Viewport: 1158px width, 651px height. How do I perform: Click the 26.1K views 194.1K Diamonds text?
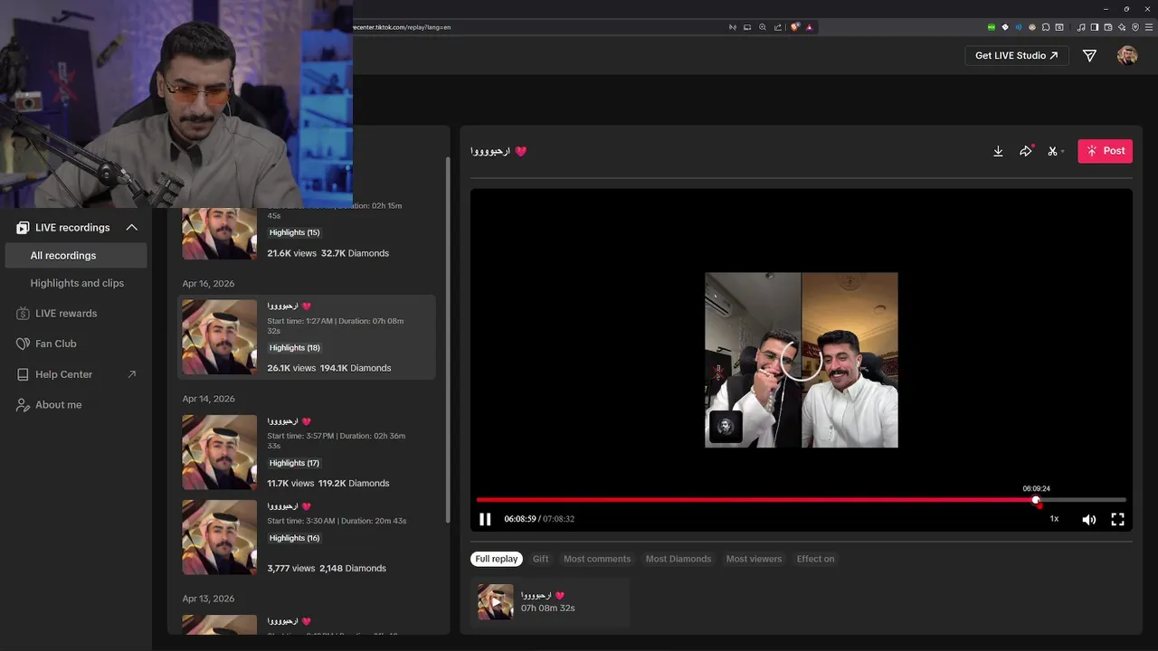(329, 368)
